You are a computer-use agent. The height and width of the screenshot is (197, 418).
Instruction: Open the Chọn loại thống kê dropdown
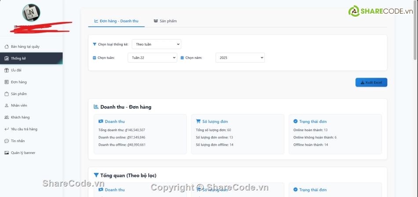click(157, 44)
